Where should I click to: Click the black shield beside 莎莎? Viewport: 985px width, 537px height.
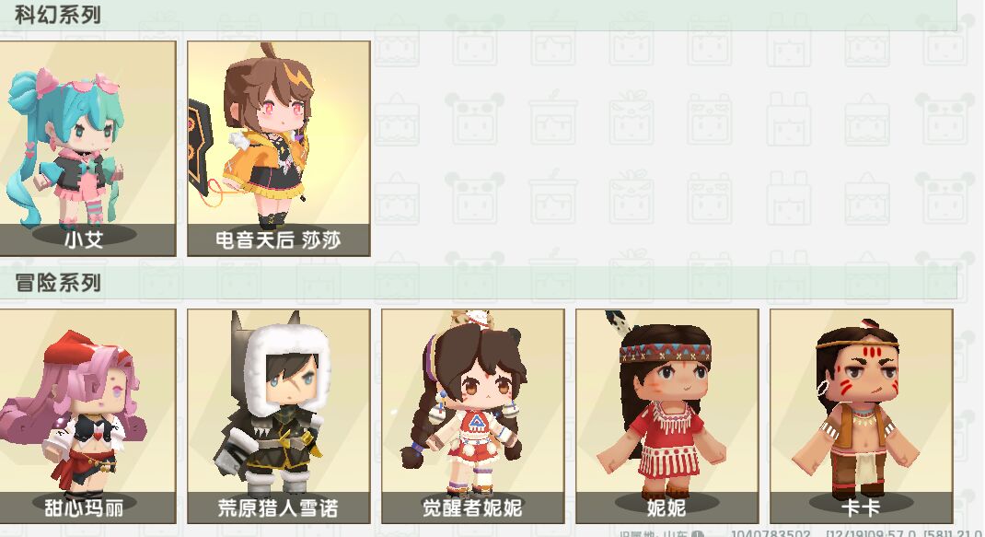[x=201, y=147]
